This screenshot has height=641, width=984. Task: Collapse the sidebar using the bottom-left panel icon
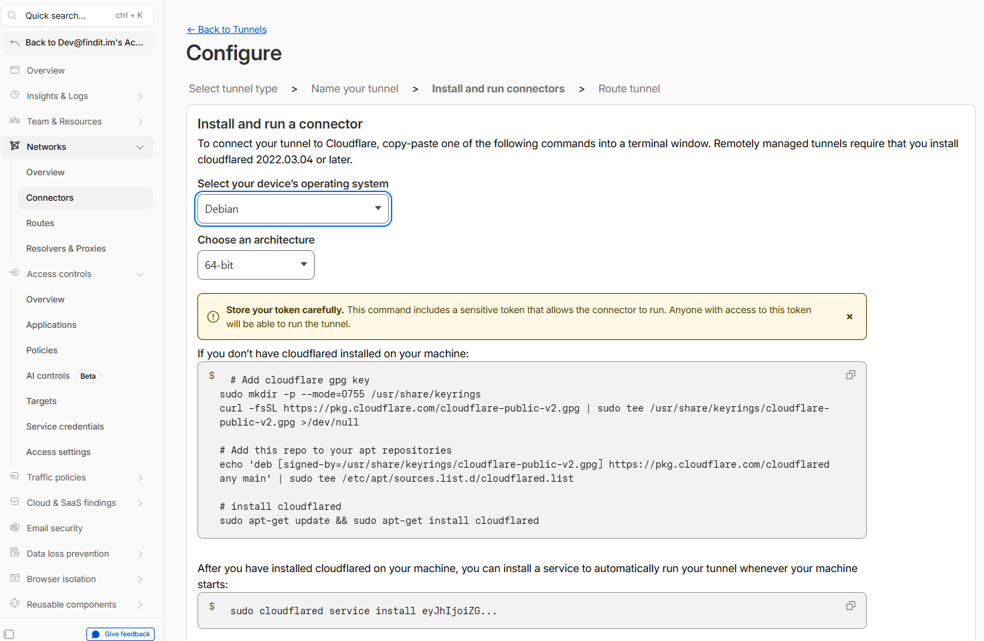pyautogui.click(x=9, y=634)
